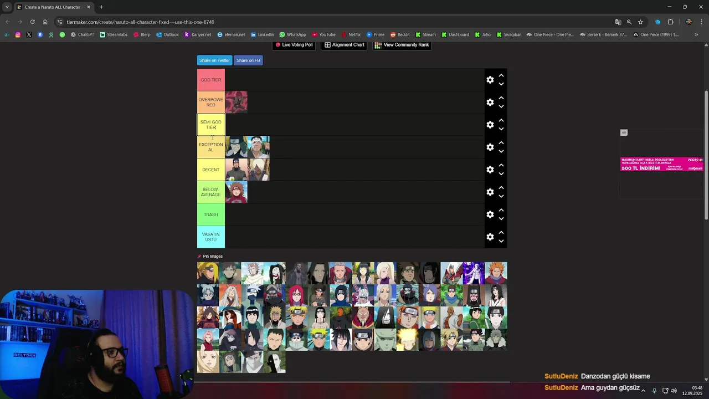Open the Netflix bookmark
709x399 pixels.
[x=351, y=34]
